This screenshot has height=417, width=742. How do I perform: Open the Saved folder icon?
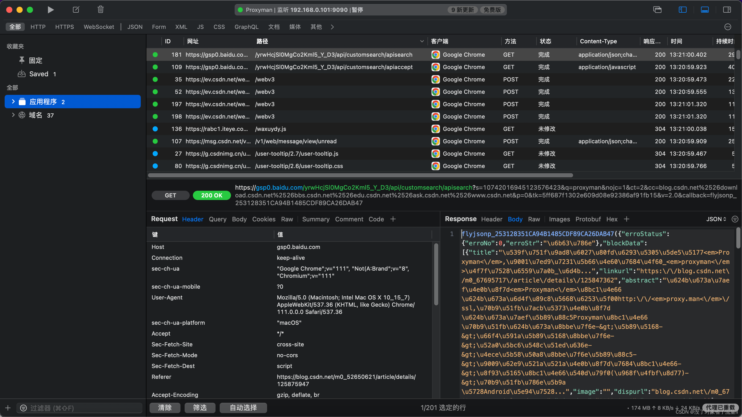pyautogui.click(x=22, y=74)
